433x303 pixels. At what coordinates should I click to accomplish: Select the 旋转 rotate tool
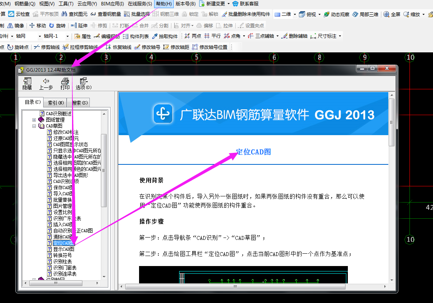pos(57,26)
